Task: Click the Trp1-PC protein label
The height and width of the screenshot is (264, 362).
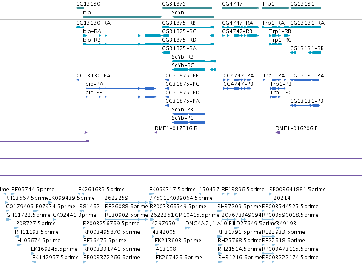Action: 281,93
